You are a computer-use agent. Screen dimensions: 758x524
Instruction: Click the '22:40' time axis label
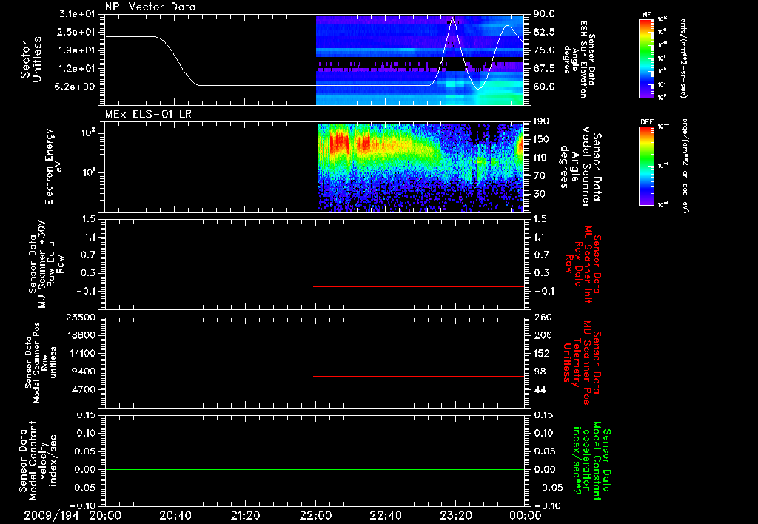[x=385, y=516]
